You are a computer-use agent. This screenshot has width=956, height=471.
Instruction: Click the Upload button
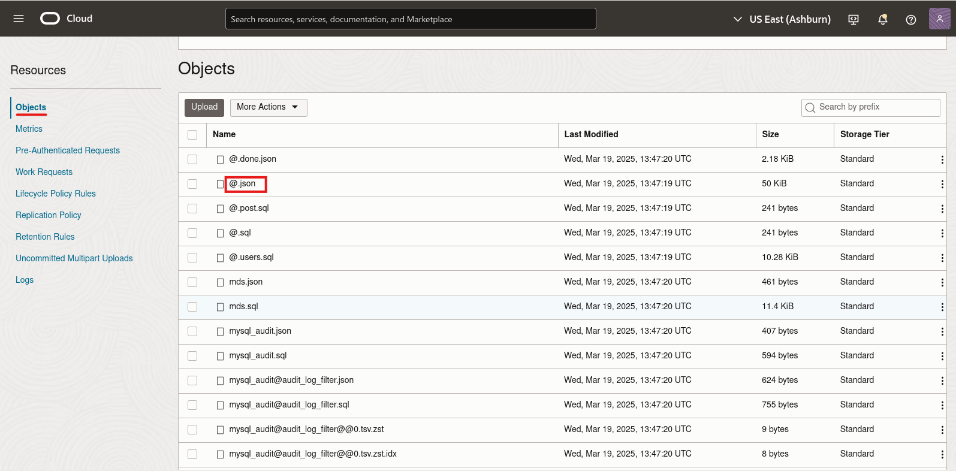204,107
